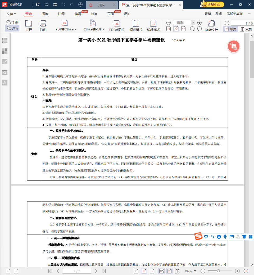
Task: Rotate view counterclockwise
Action: (199, 29)
